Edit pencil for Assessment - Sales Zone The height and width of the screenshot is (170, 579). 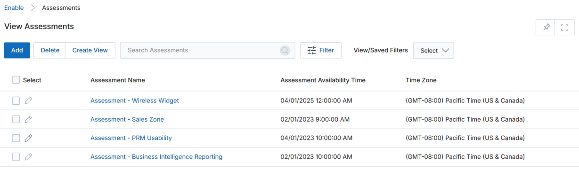click(x=28, y=119)
